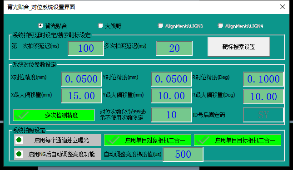Click the R最大偏移量 field value

coord(263,97)
